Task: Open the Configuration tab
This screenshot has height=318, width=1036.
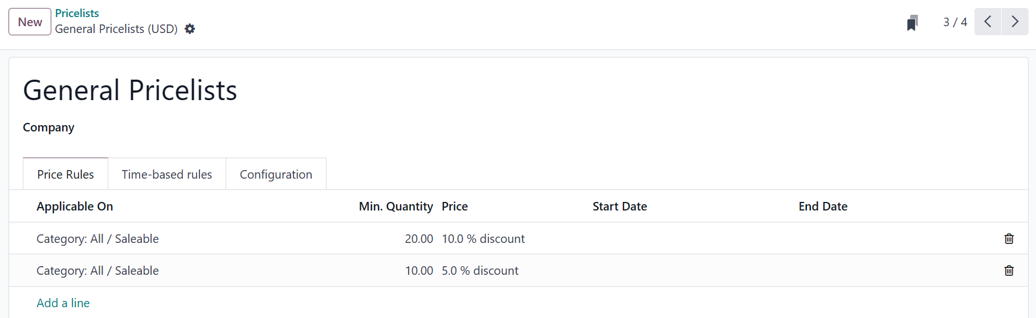Action: tap(276, 175)
